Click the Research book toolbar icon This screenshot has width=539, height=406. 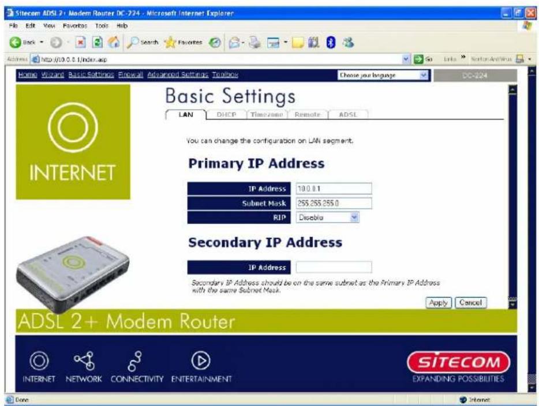[313, 43]
